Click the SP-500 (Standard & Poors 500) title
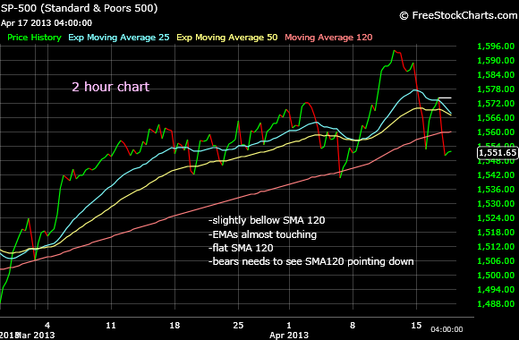This screenshot has height=340, width=519. tap(80, 8)
